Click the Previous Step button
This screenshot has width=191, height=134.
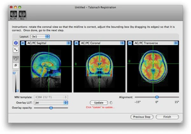click(142, 117)
